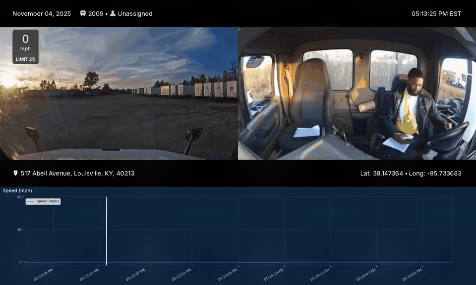Click the 0 mph speed indicator badge
476x285 pixels.
[25, 42]
